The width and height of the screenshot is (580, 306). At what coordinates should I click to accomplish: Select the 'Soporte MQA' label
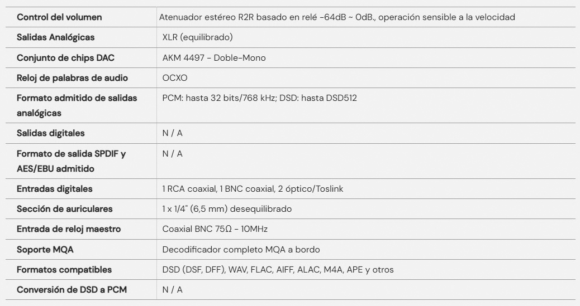click(45, 250)
